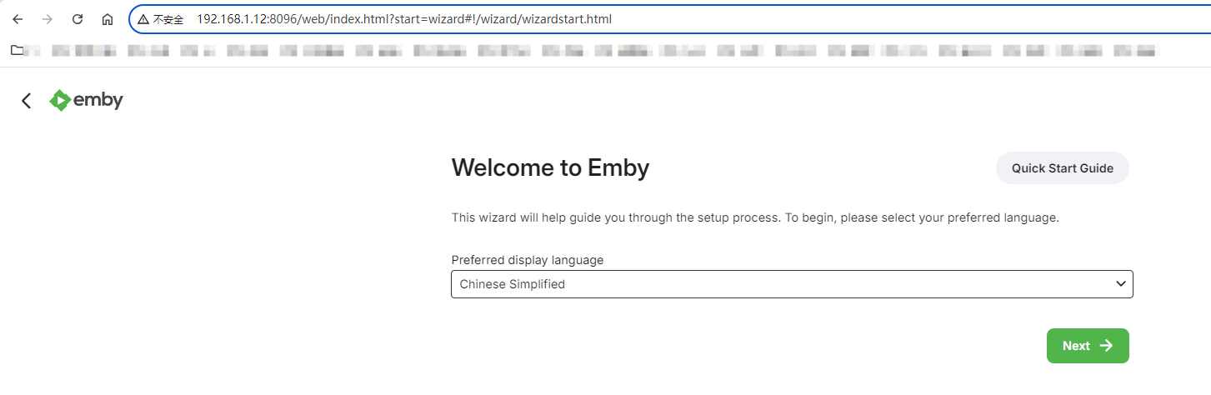The image size is (1211, 395).
Task: View the not-secure site warning icon
Action: click(x=144, y=19)
